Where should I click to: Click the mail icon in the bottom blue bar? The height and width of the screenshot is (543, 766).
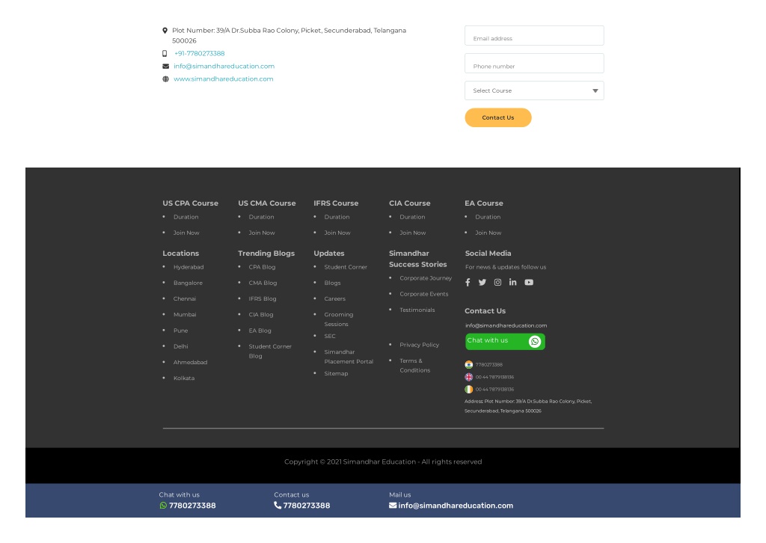tap(393, 506)
